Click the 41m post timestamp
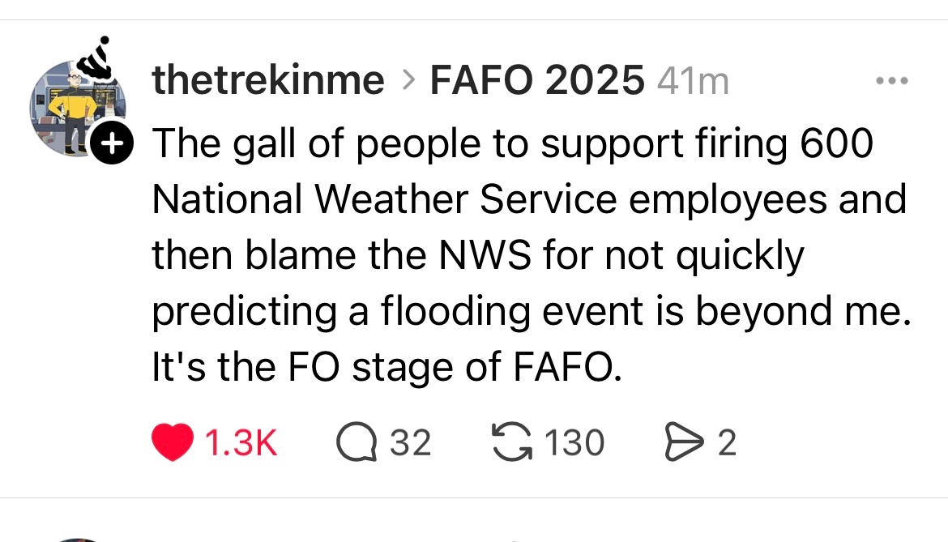This screenshot has width=948, height=542. (x=694, y=81)
